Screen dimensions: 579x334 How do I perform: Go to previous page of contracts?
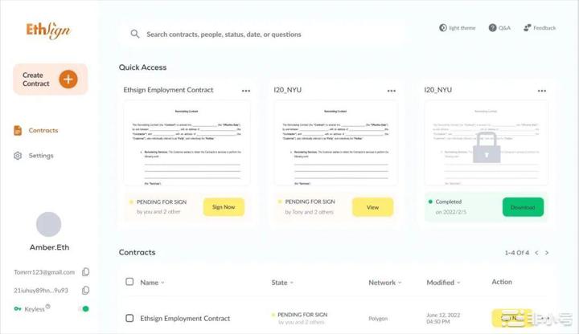pos(536,253)
